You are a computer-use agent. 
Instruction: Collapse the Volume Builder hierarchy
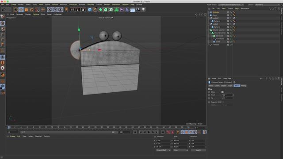tap(210, 33)
